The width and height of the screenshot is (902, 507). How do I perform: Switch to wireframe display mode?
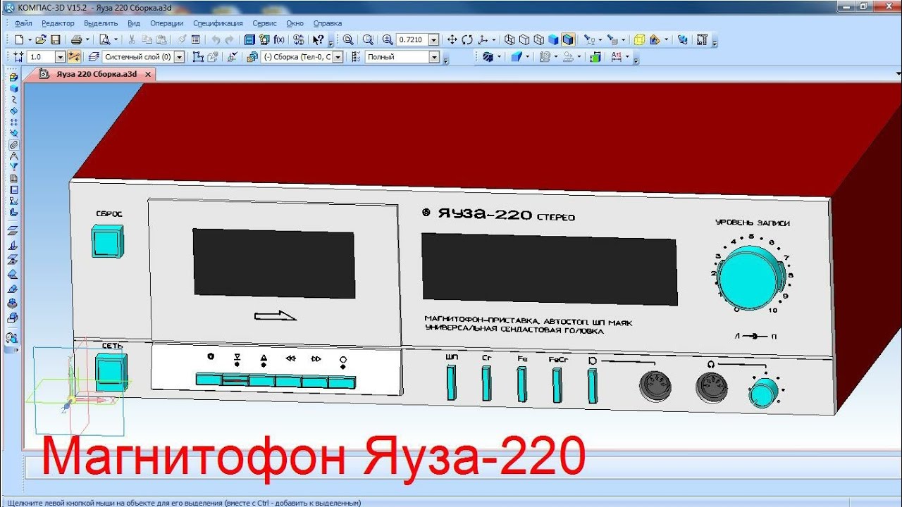coord(510,40)
